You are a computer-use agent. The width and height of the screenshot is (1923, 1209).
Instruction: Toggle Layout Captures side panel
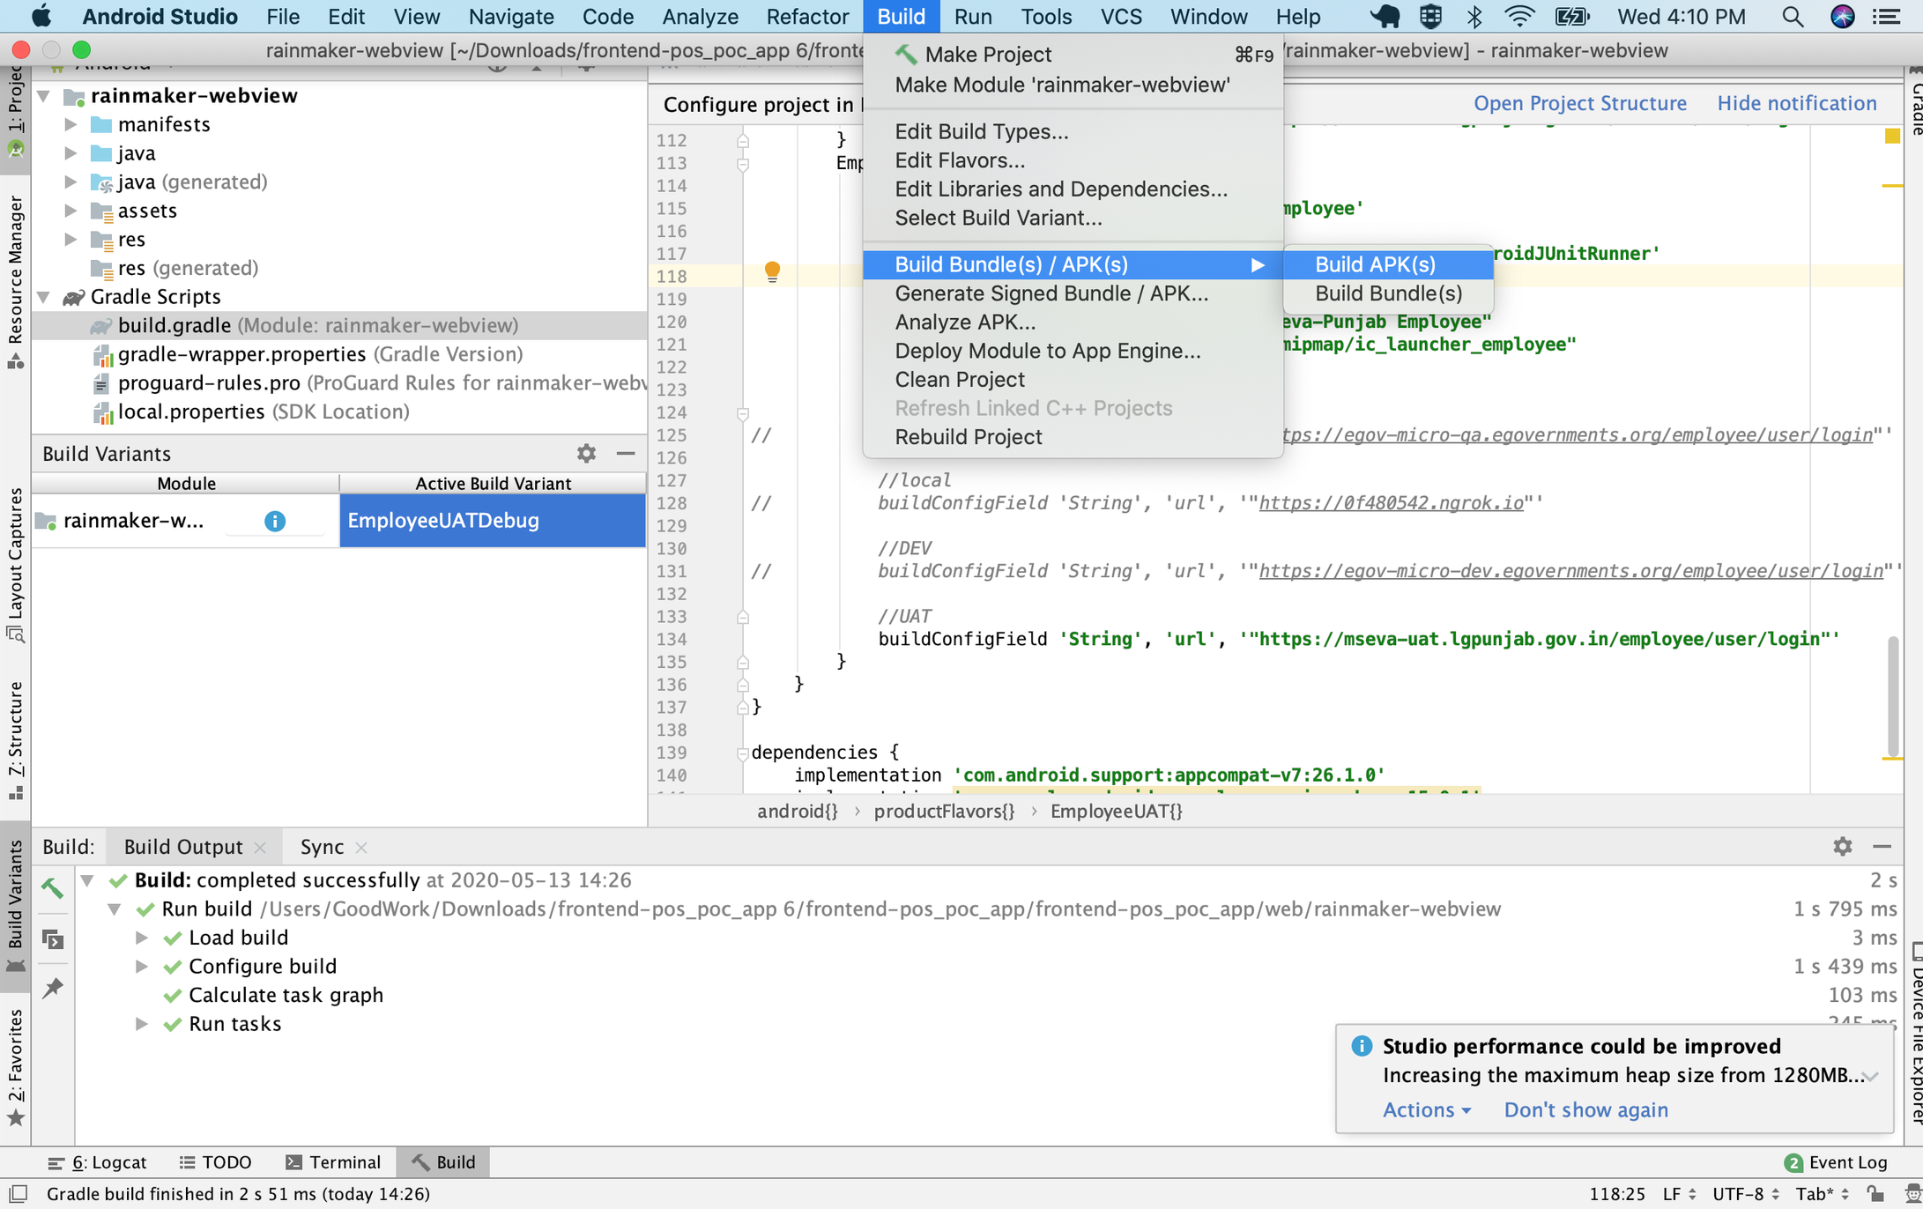click(15, 565)
